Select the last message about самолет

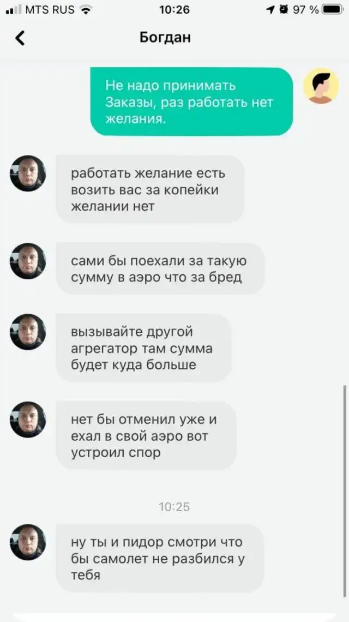click(160, 558)
